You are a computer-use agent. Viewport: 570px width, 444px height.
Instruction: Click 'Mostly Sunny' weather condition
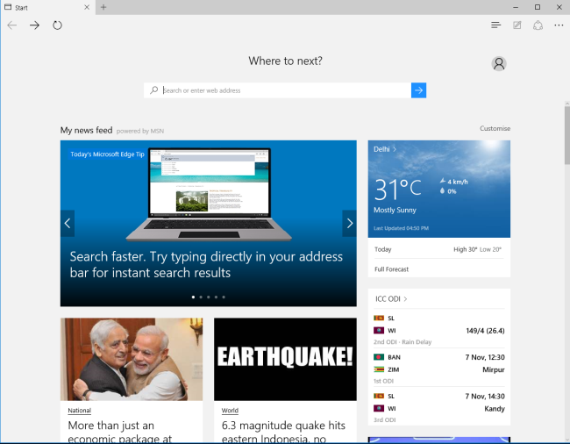tap(395, 210)
